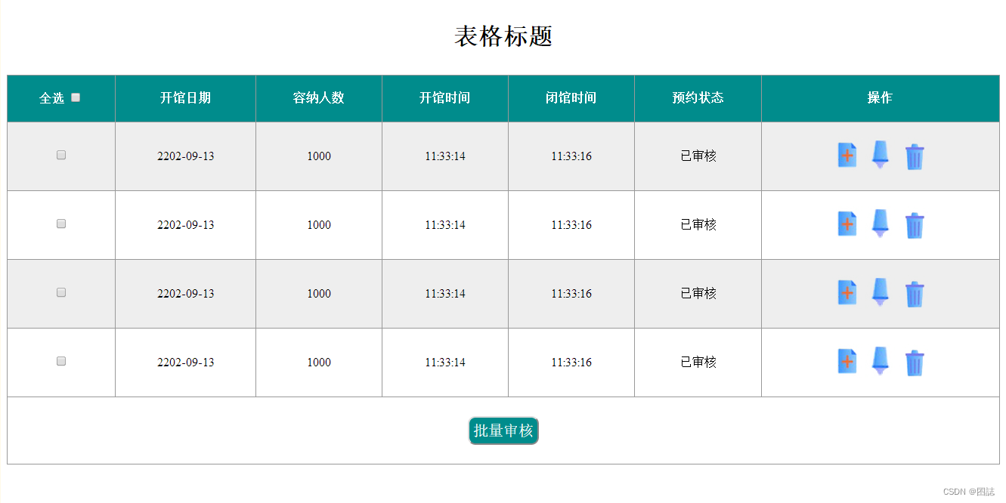This screenshot has height=503, width=1006.
Task: Check the fourth data row's checkbox
Action: (x=61, y=361)
